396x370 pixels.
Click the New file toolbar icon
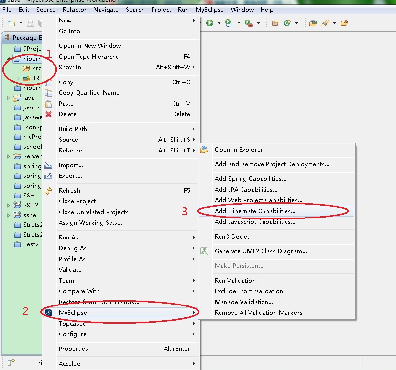(x=11, y=23)
